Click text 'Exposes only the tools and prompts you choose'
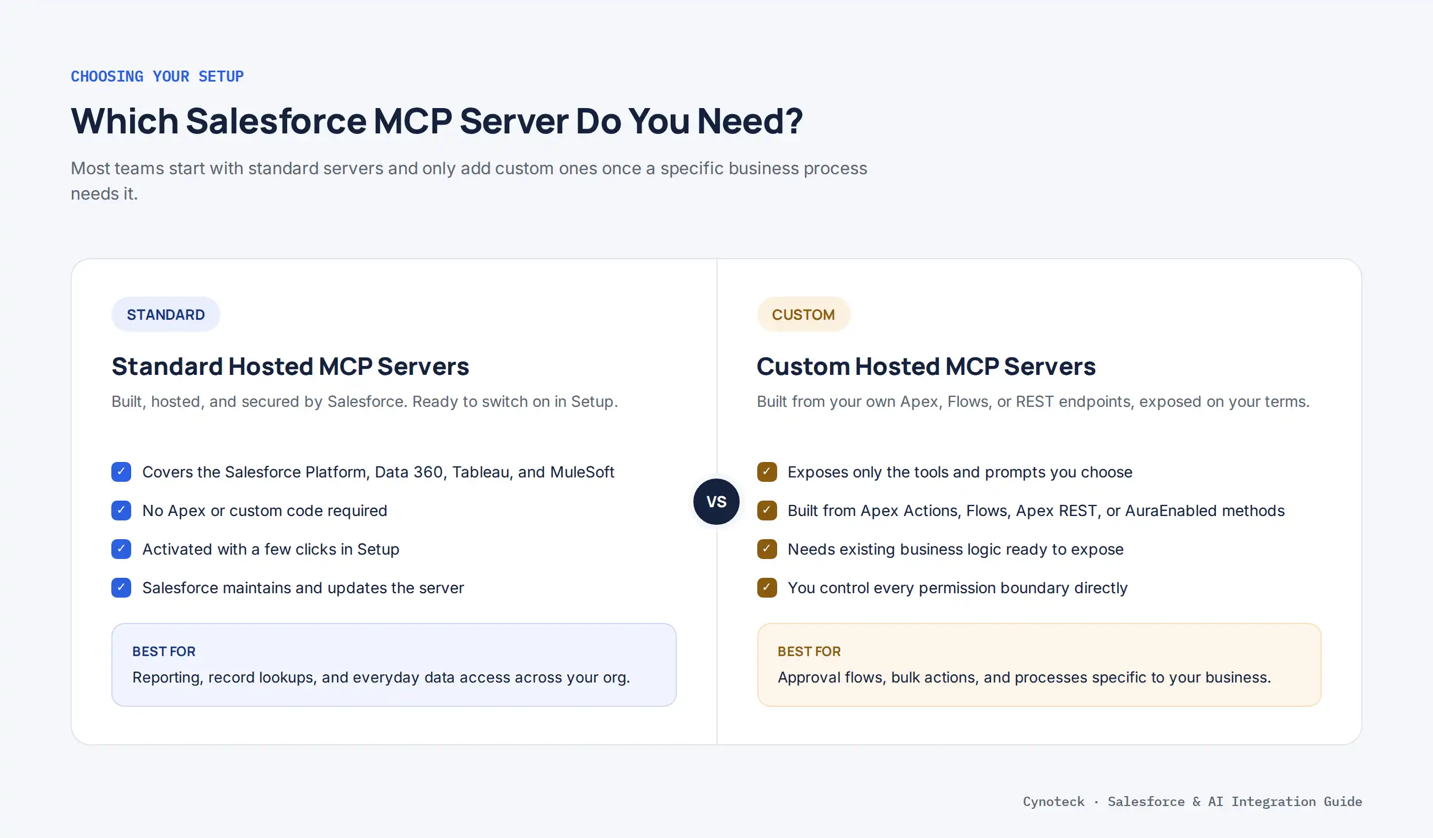This screenshot has height=838, width=1433. click(x=960, y=472)
